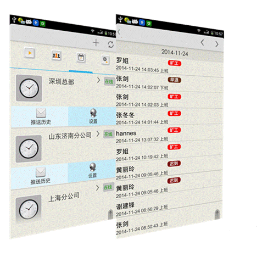
Task: Tap scroll-to-top arrow in right phone
Action: click(x=217, y=214)
